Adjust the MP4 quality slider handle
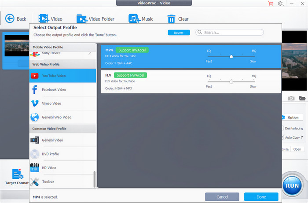Image resolution: width=308 pixels, height=203 pixels. click(231, 57)
